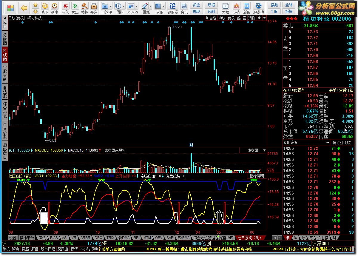Open 牛叉诊股 sidebar tab
The image size is (358, 256).
pyautogui.click(x=4, y=130)
